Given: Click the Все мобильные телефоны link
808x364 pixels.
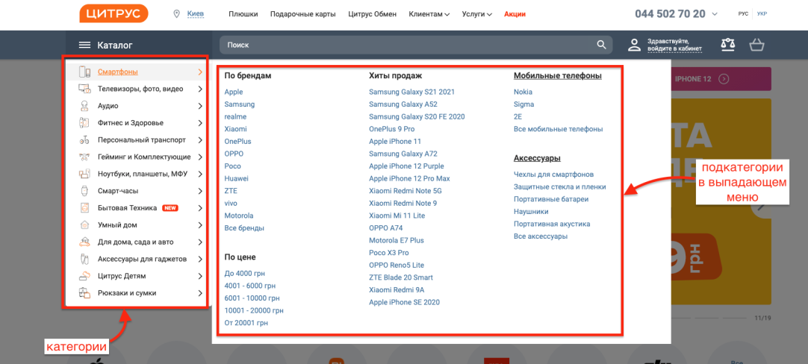Looking at the screenshot, I should 558,129.
